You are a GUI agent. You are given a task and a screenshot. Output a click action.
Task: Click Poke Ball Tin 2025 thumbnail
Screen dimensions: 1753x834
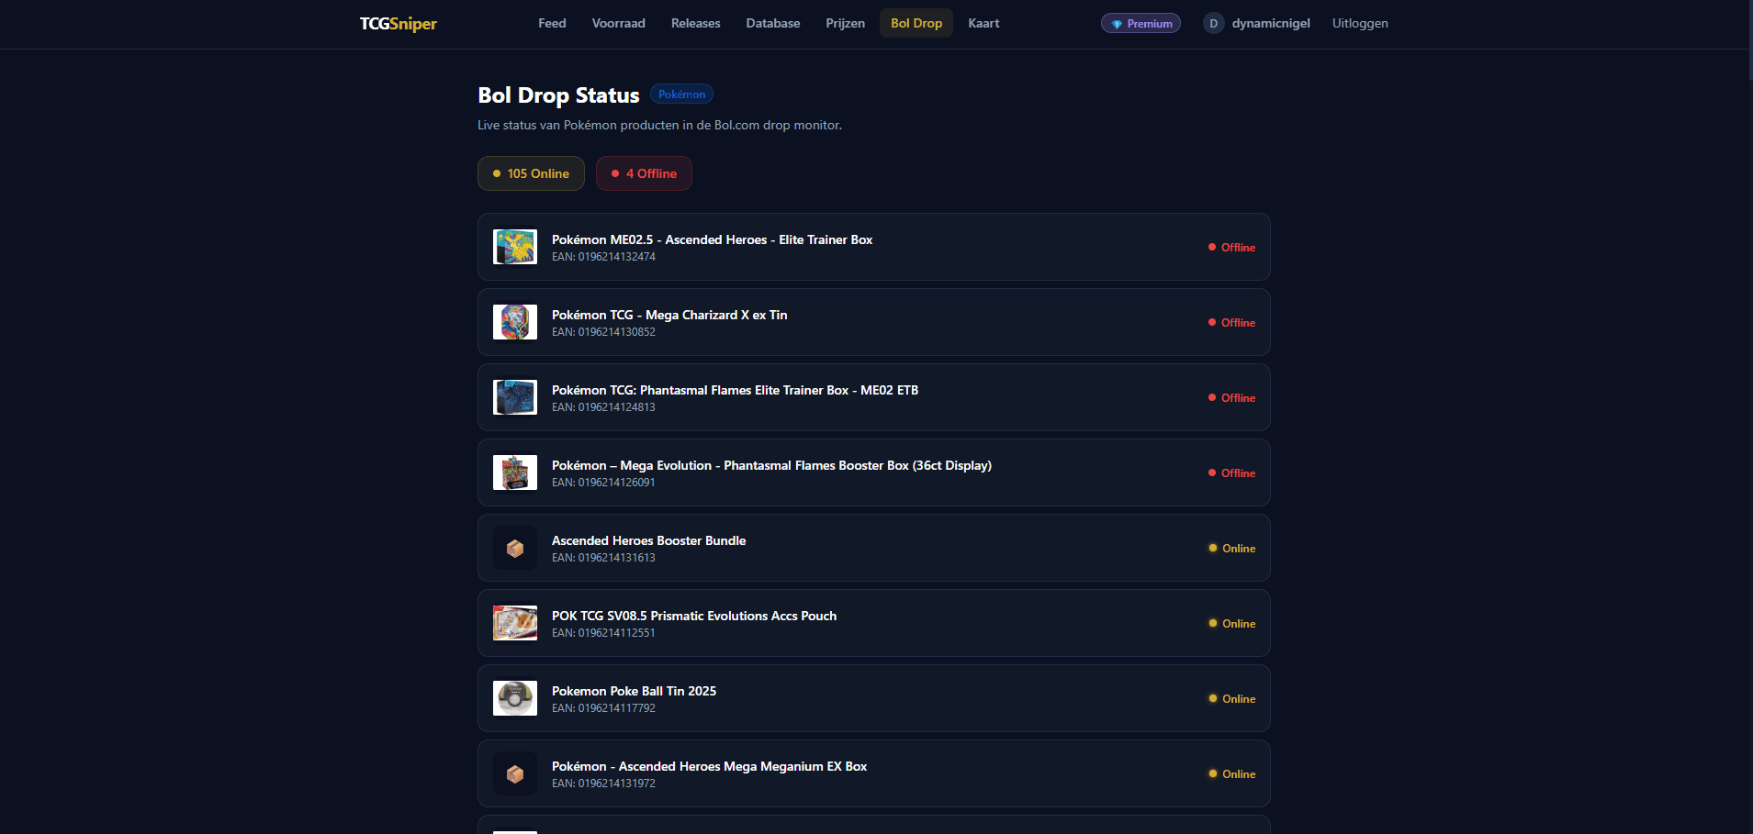point(515,698)
